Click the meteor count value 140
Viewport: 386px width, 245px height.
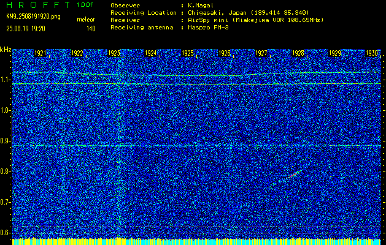(x=91, y=29)
